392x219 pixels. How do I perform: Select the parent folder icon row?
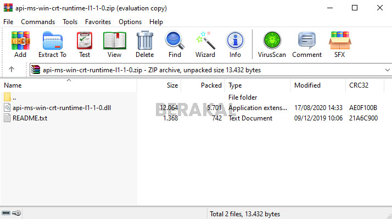click(x=7, y=97)
